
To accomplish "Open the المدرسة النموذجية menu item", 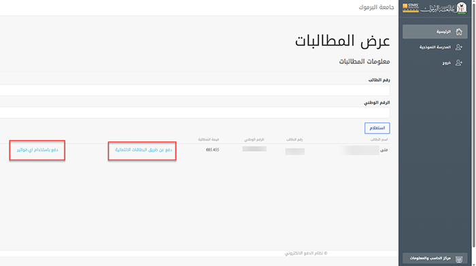I will (435, 47).
